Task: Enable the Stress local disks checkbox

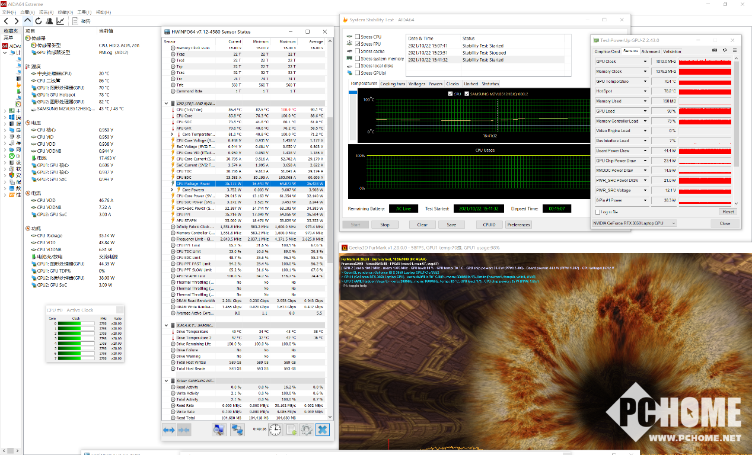Action: pos(358,66)
